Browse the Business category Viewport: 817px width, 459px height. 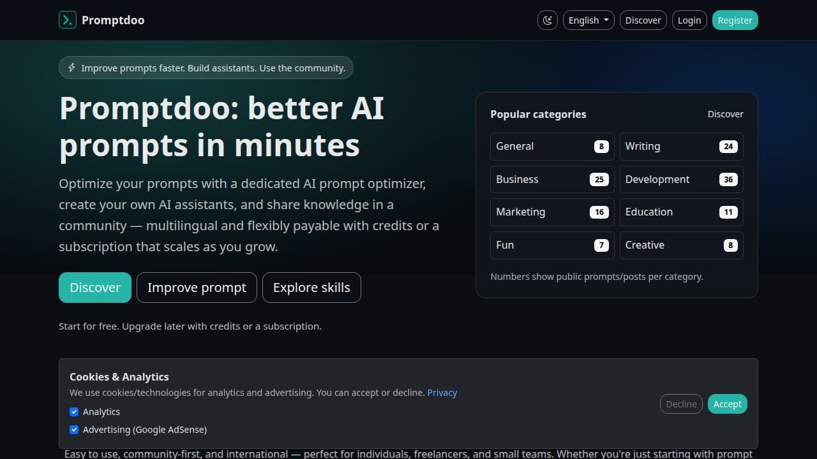coord(552,179)
